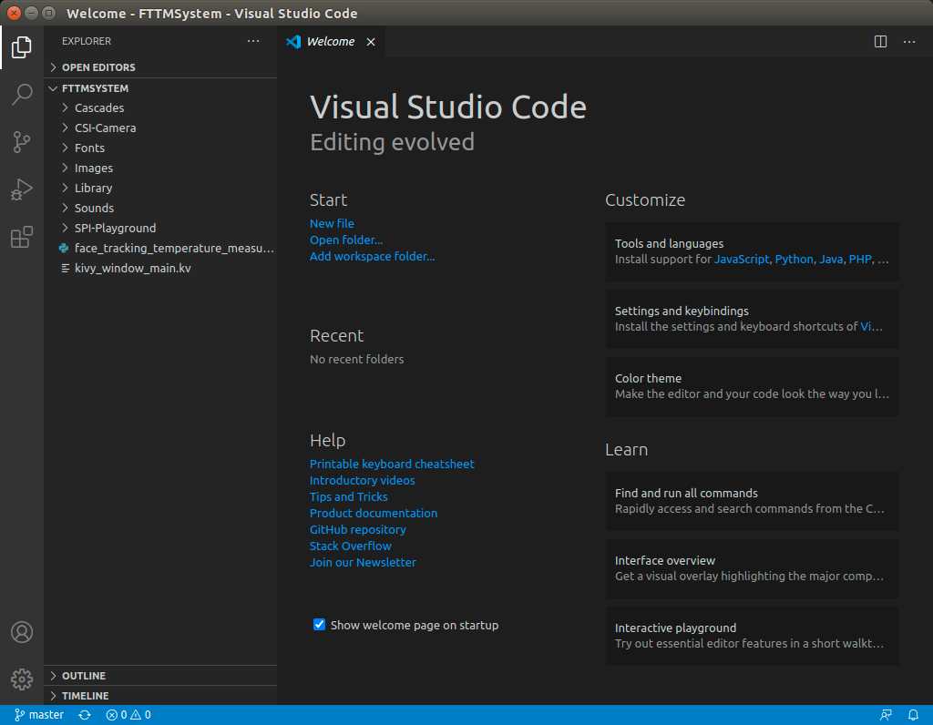This screenshot has width=933, height=725.
Task: Open Printable keyboard cheatsheet link
Action: pyautogui.click(x=392, y=464)
